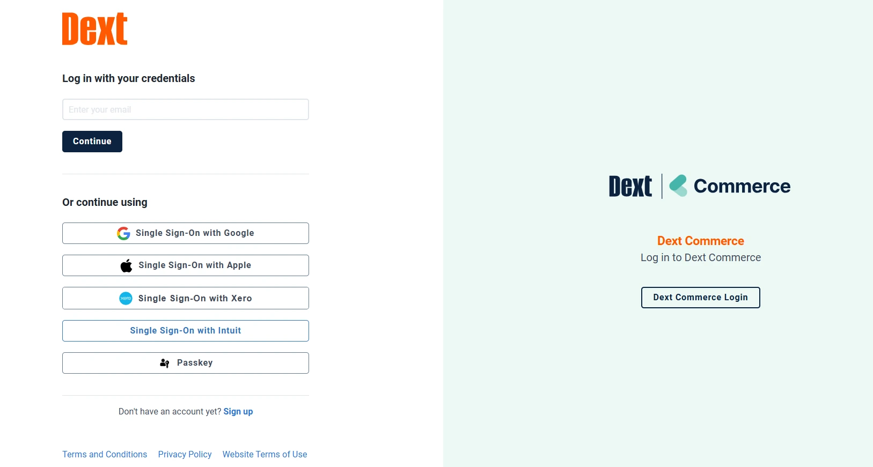
Task: Click the teal Dext Commerce emblem icon
Action: coord(678,186)
